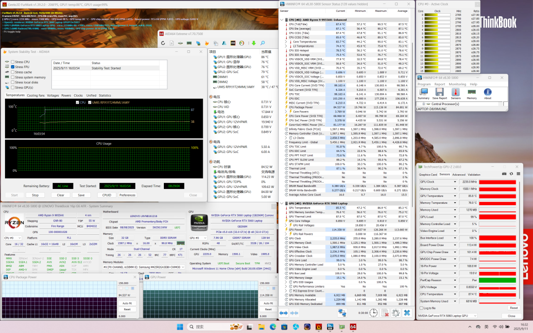This screenshot has height=333, width=533.
Task: Enable Stress local disks checkbox
Action: point(12,82)
